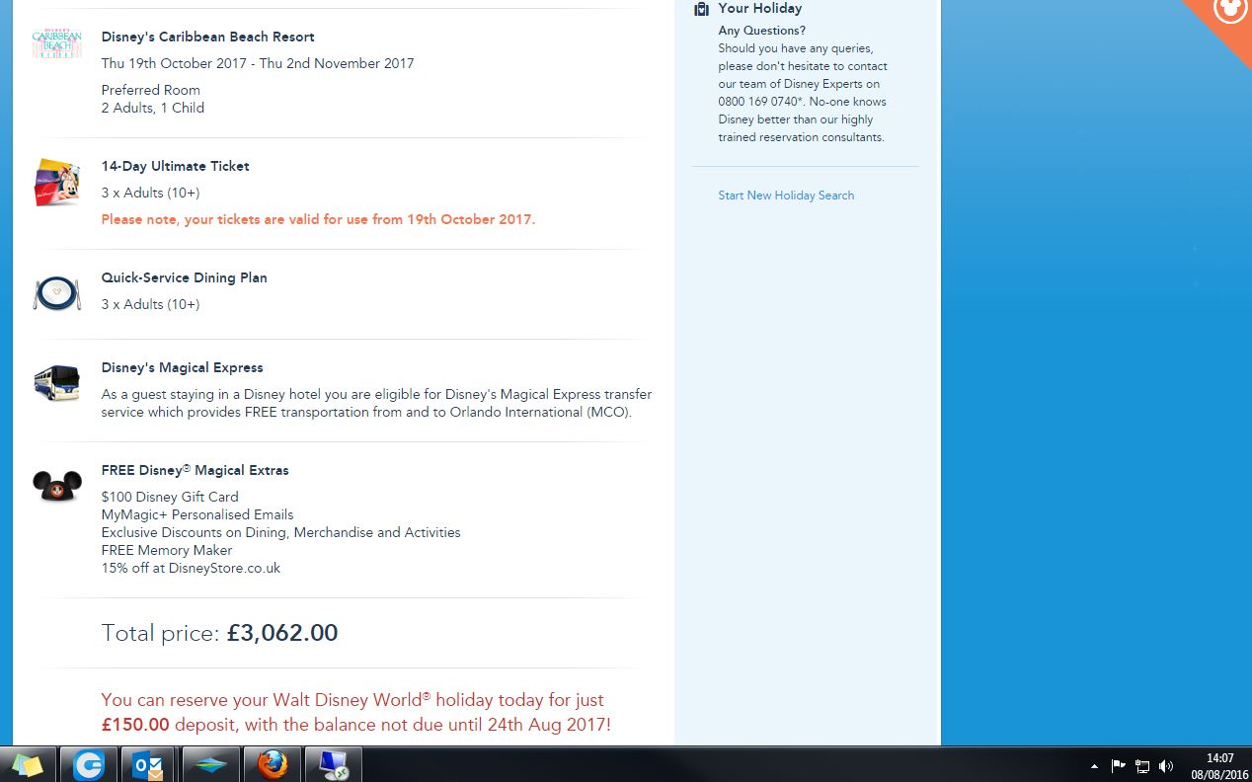
Task: Click the Quick-Service Dining Plan plate icon
Action: pos(56,293)
